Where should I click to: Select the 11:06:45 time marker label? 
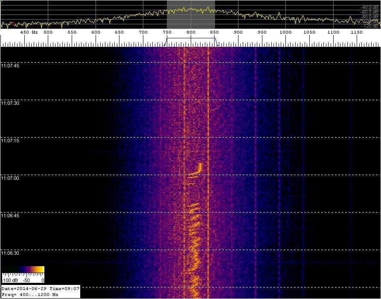(x=10, y=216)
